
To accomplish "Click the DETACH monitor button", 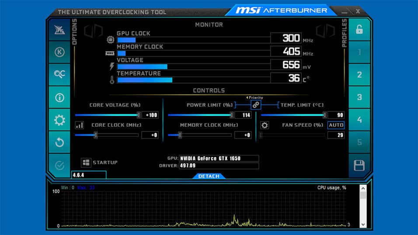I will (209, 176).
